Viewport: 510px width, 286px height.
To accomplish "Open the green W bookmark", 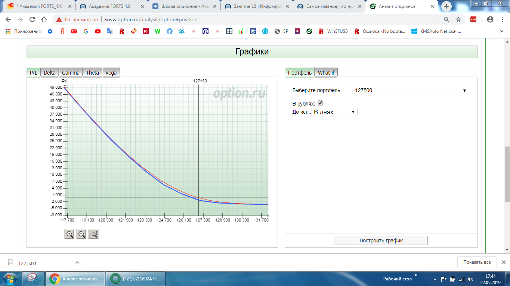I will pos(158,31).
